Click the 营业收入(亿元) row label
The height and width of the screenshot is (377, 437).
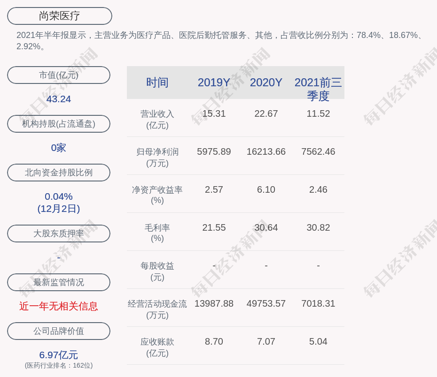[x=157, y=120]
